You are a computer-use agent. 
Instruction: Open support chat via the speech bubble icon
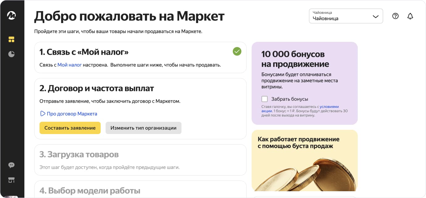coord(11,165)
